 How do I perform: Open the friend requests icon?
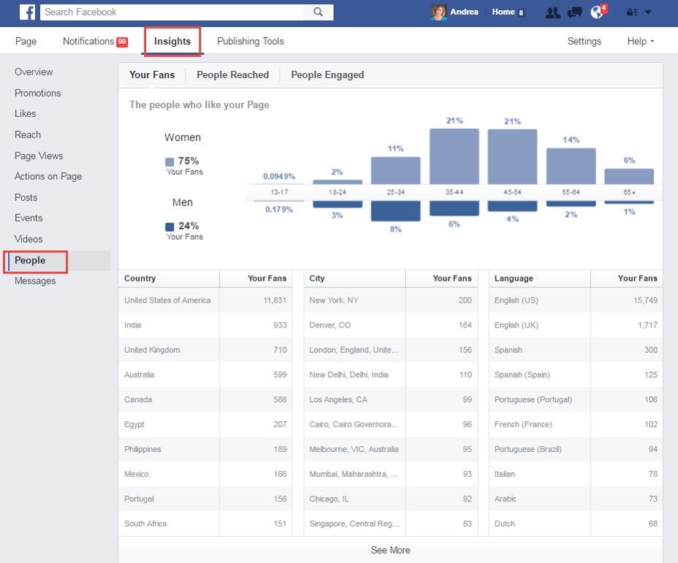[x=552, y=12]
